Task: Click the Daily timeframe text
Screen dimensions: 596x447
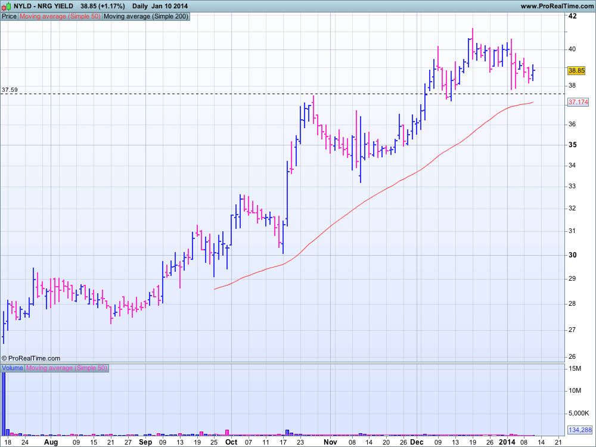Action: pos(140,6)
